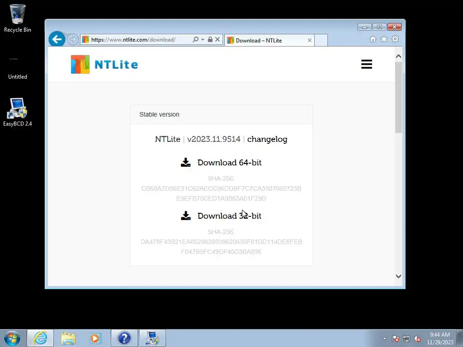Image resolution: width=463 pixels, height=347 pixels.
Task: Close the Download – NTLite tab
Action: pos(309,40)
